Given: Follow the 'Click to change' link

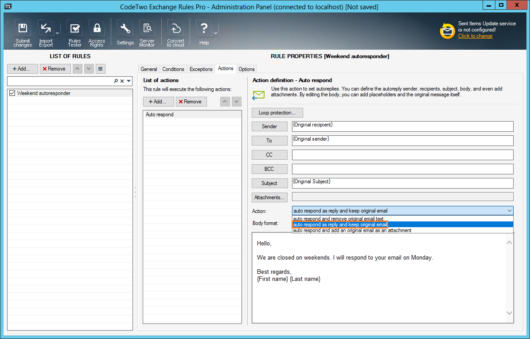Looking at the screenshot, I should point(475,36).
